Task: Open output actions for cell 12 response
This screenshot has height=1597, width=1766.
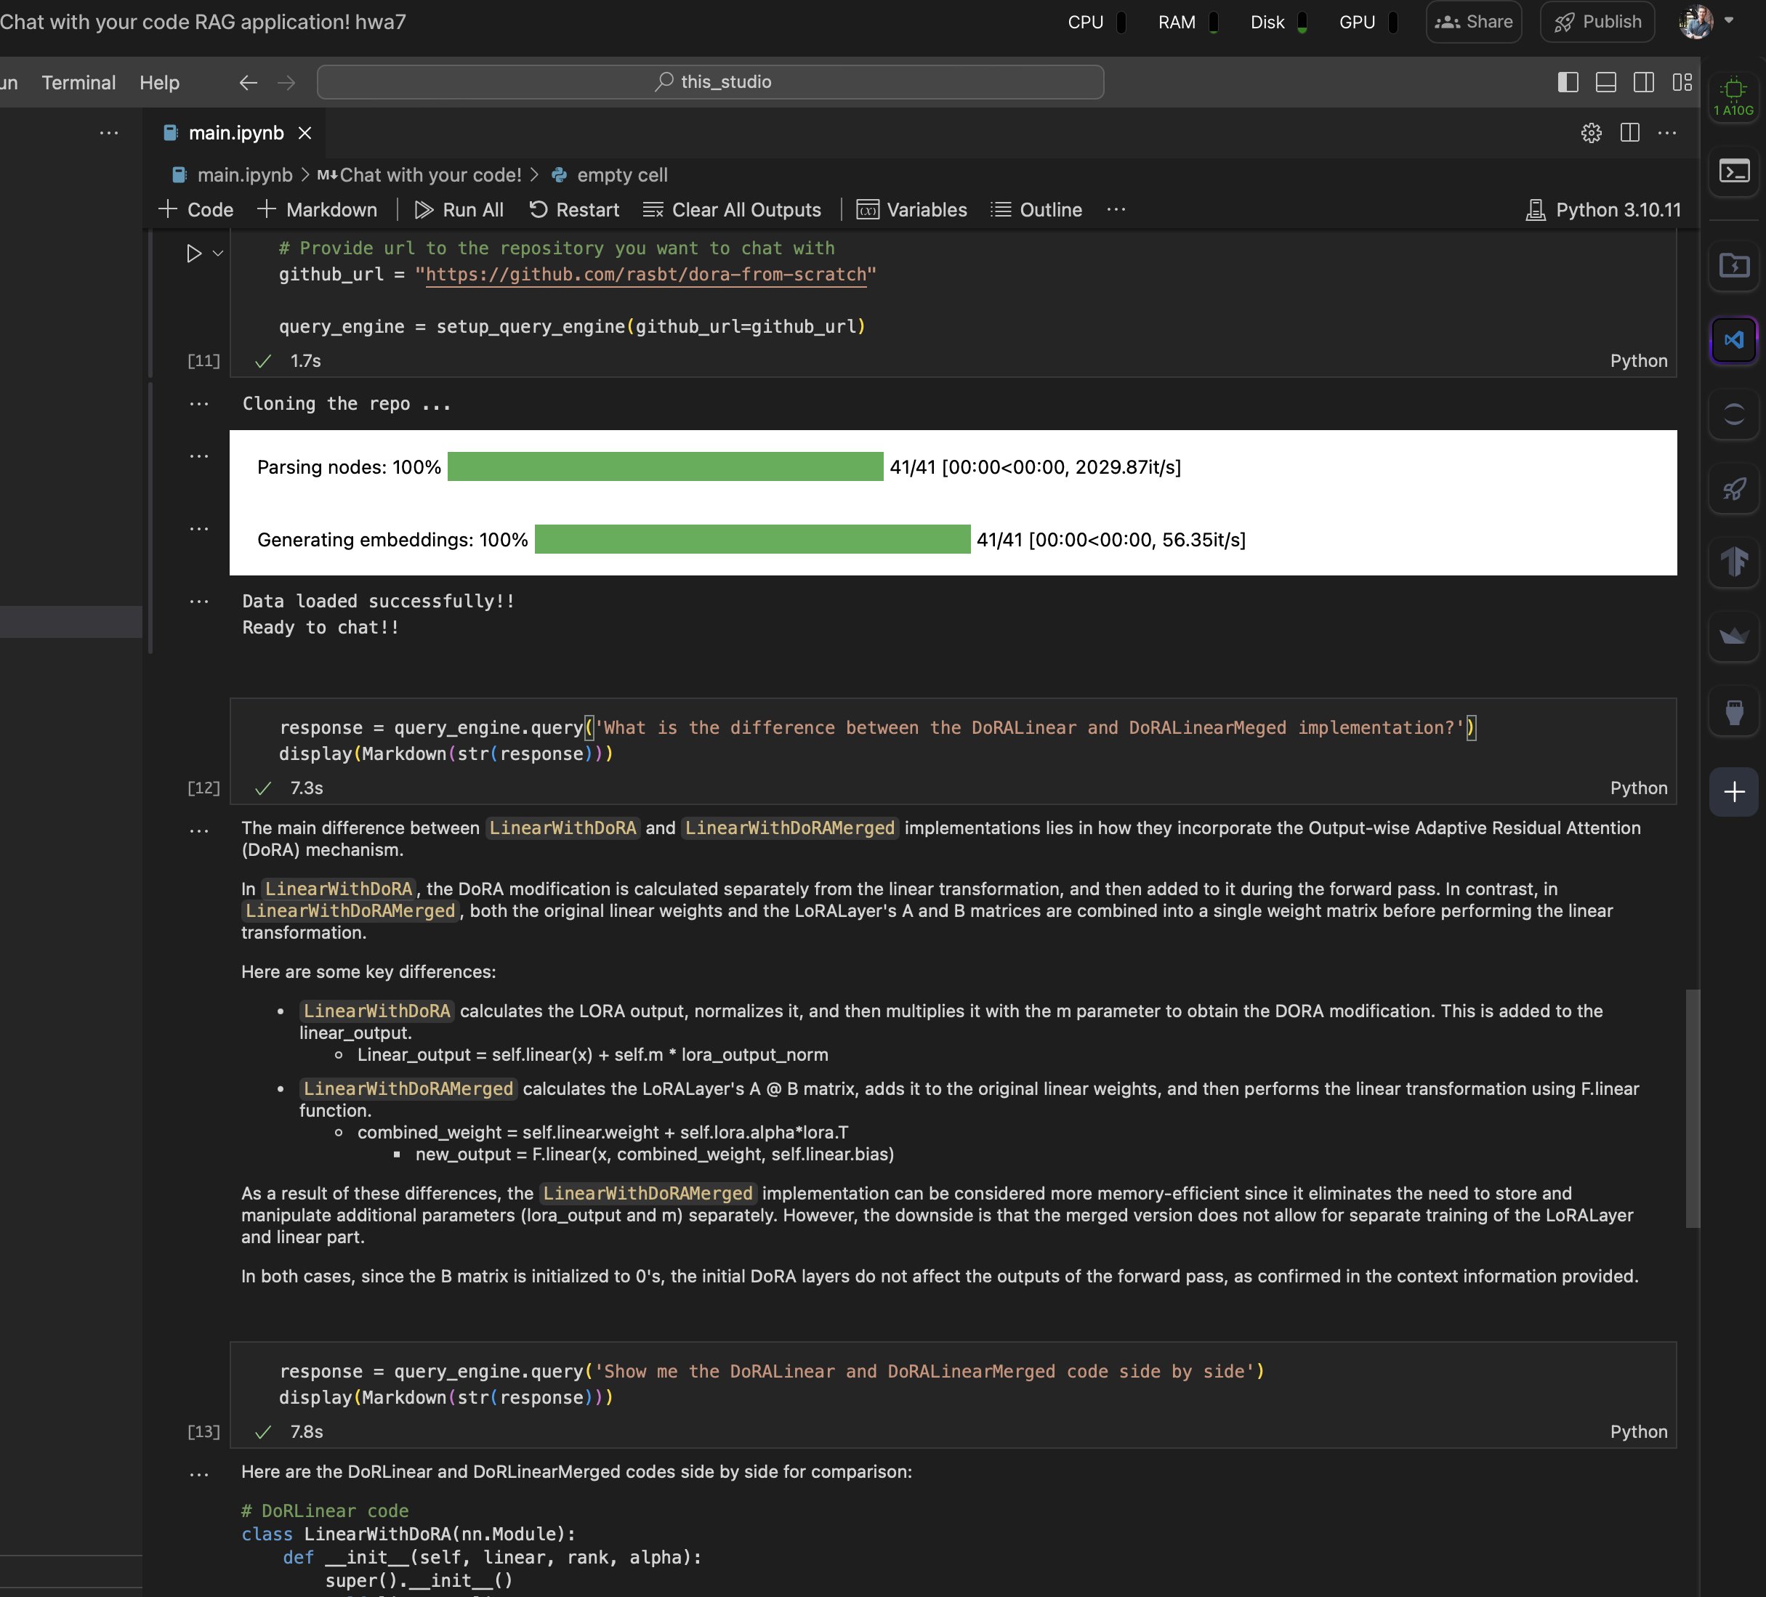Action: [199, 830]
